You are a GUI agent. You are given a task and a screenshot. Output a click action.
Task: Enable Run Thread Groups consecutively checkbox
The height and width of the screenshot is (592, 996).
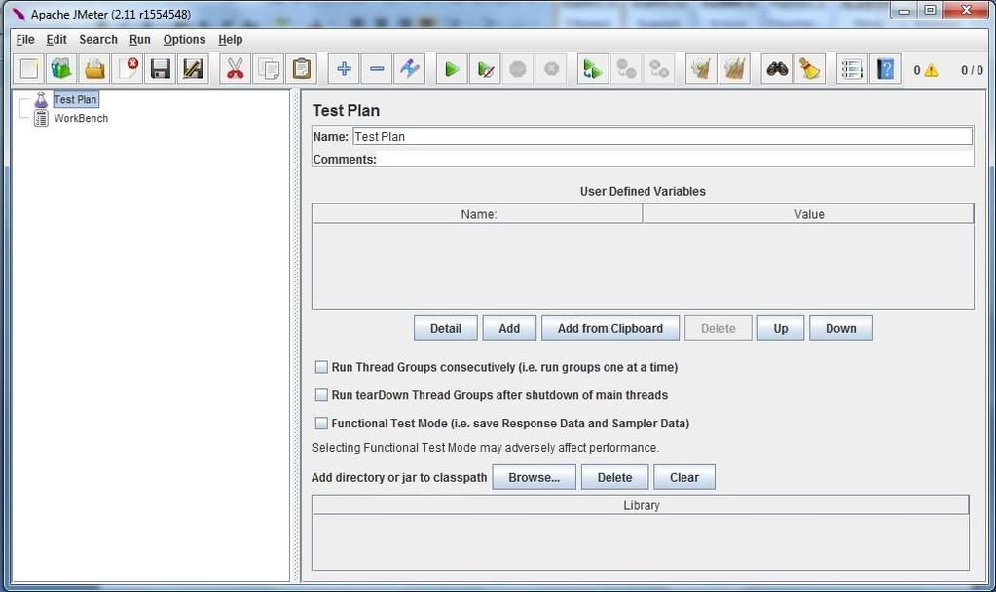pos(321,367)
